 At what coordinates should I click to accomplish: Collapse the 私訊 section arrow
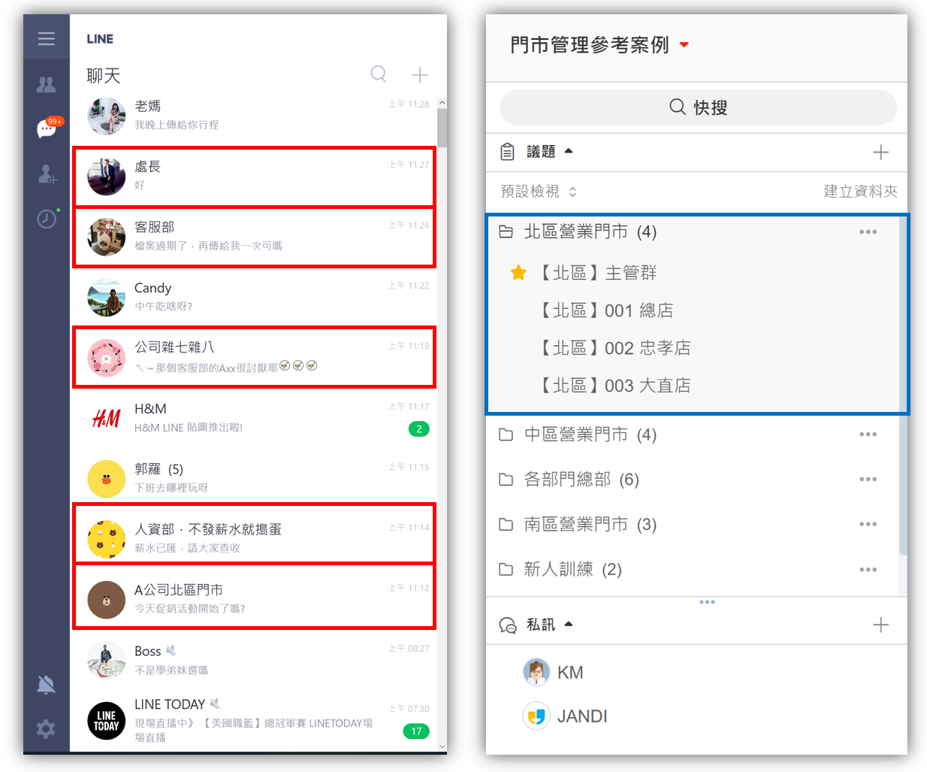(x=569, y=624)
